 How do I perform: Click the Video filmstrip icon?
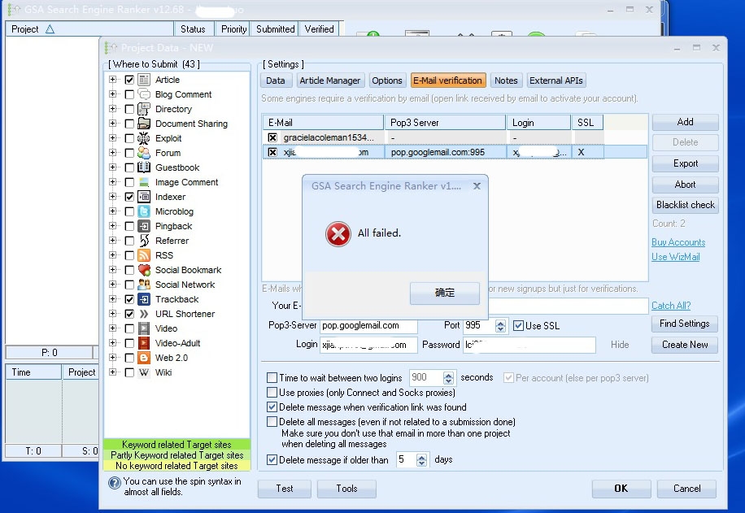(x=144, y=328)
